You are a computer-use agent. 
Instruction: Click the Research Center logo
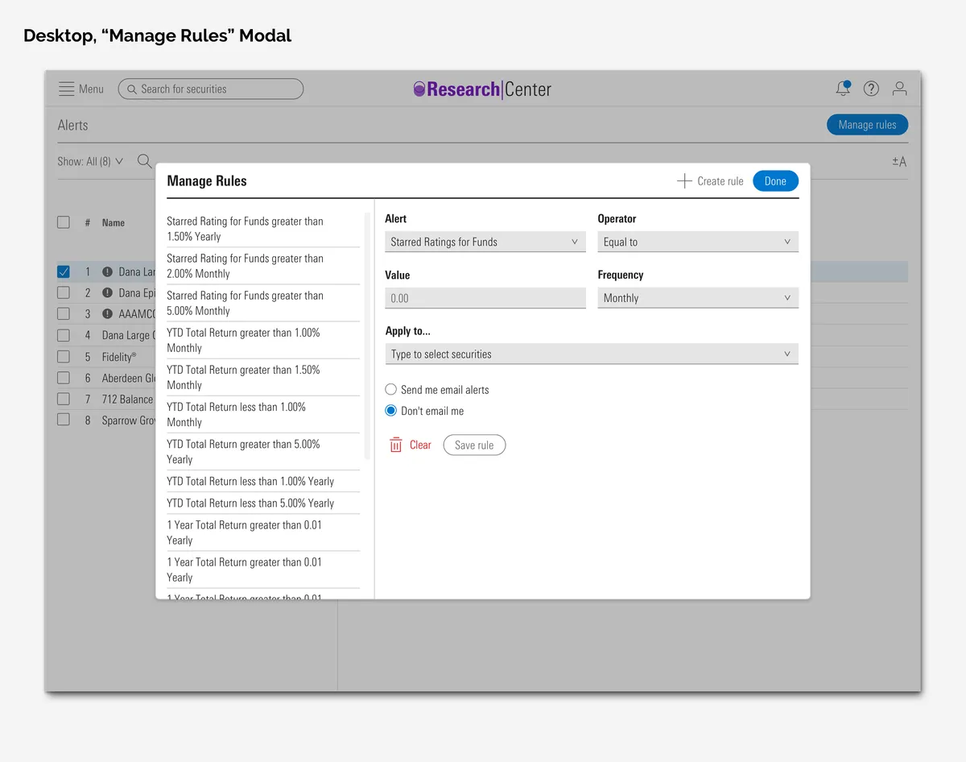click(x=482, y=89)
